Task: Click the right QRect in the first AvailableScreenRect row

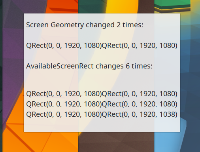Action: pos(140,94)
